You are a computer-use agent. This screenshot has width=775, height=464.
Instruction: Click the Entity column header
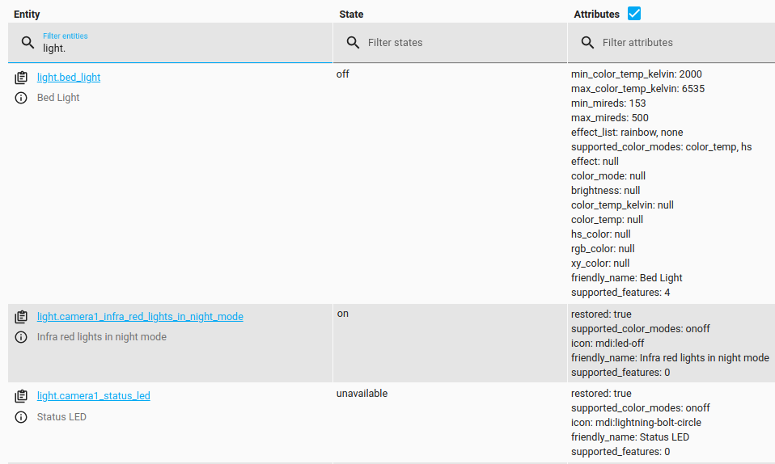click(x=27, y=15)
